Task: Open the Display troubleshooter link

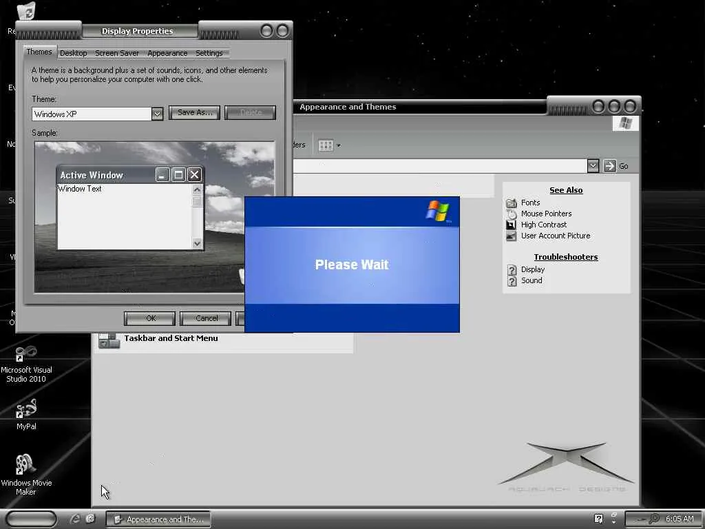Action: [x=533, y=269]
